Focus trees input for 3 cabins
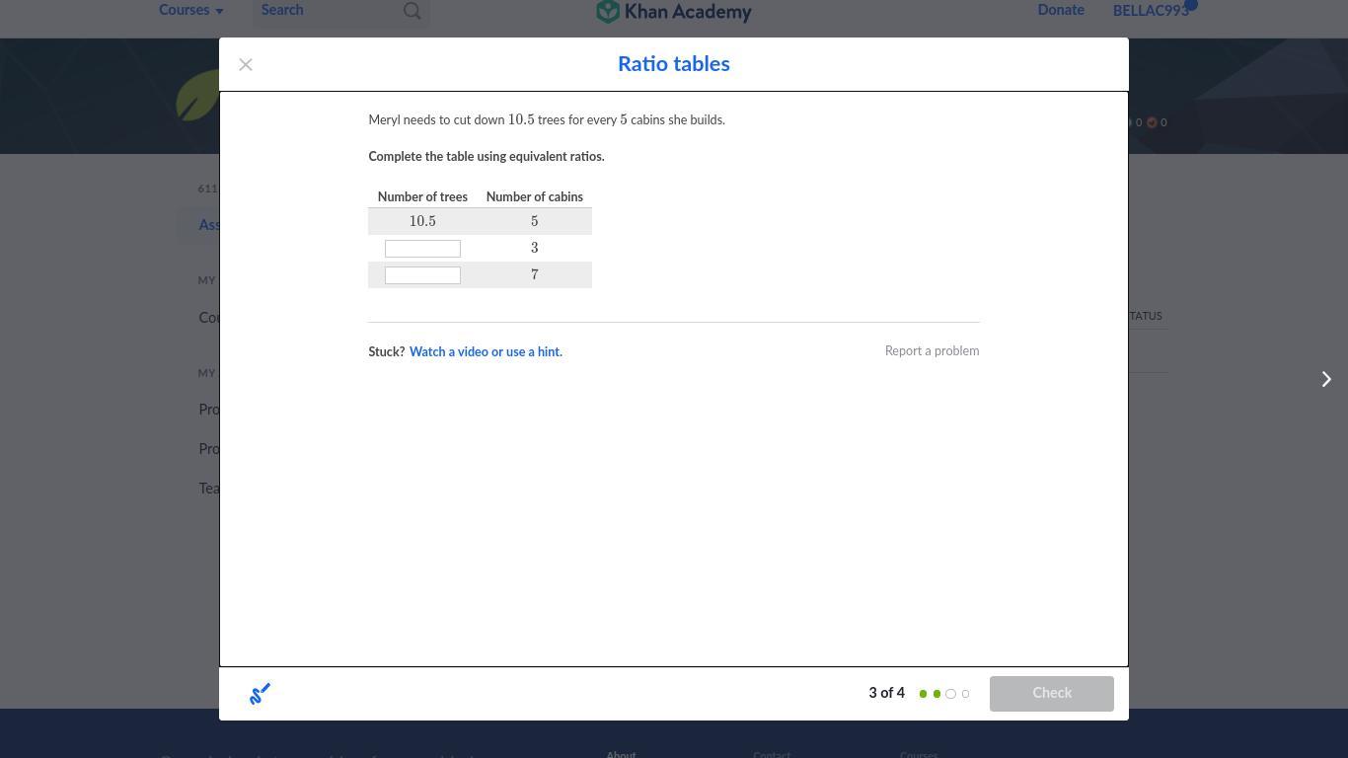 point(422,249)
